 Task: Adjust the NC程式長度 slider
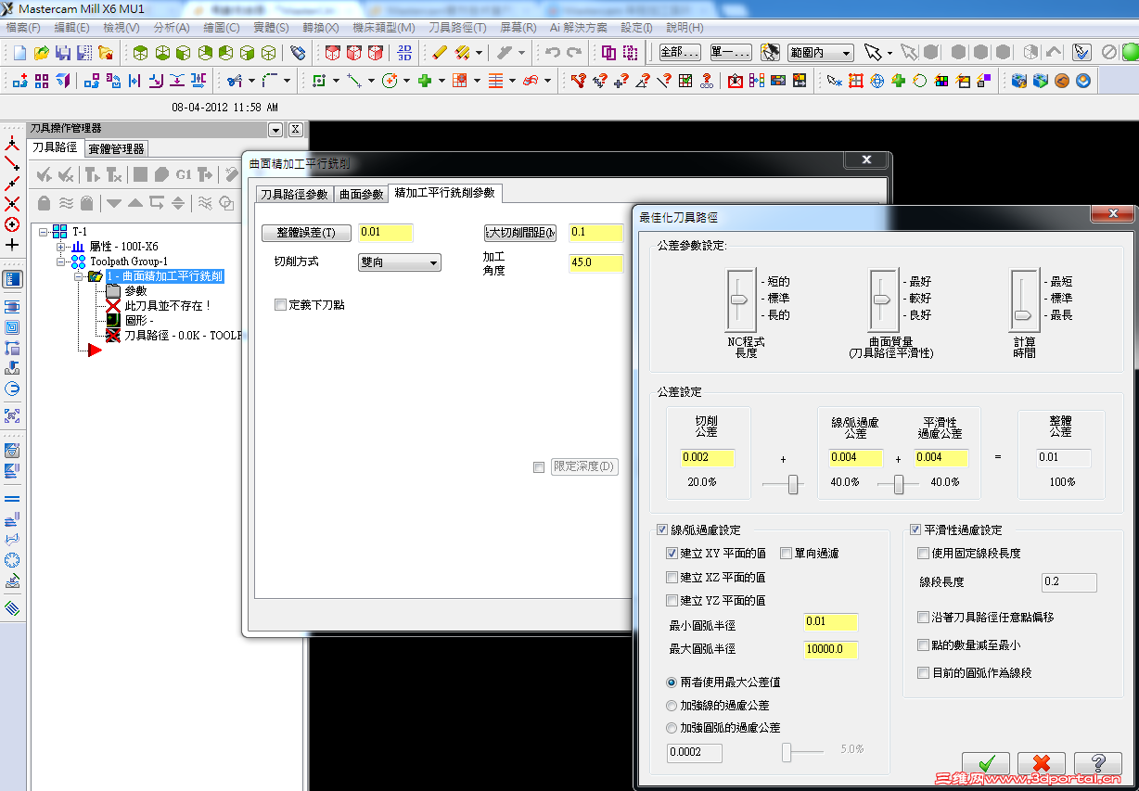740,300
